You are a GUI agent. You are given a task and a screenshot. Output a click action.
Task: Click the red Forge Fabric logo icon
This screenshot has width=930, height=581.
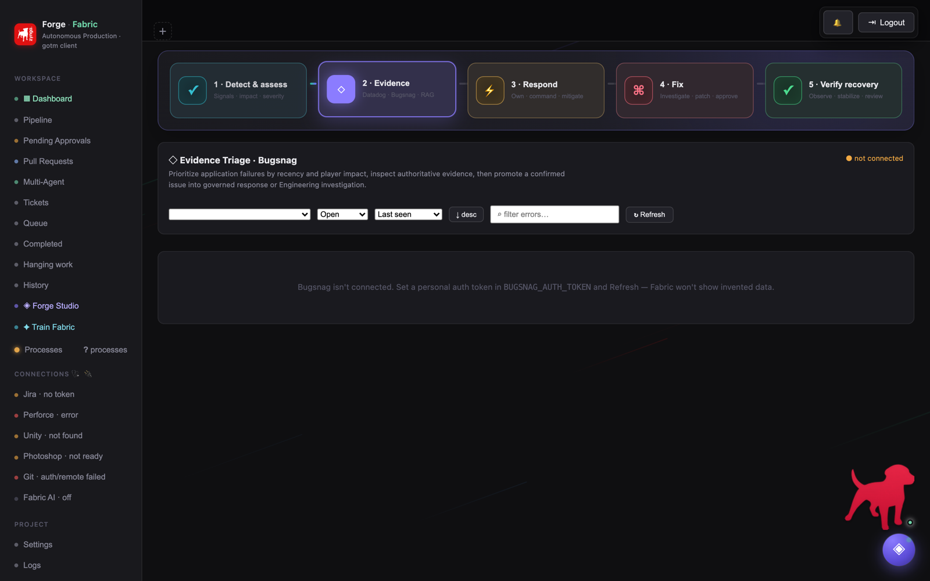click(25, 34)
